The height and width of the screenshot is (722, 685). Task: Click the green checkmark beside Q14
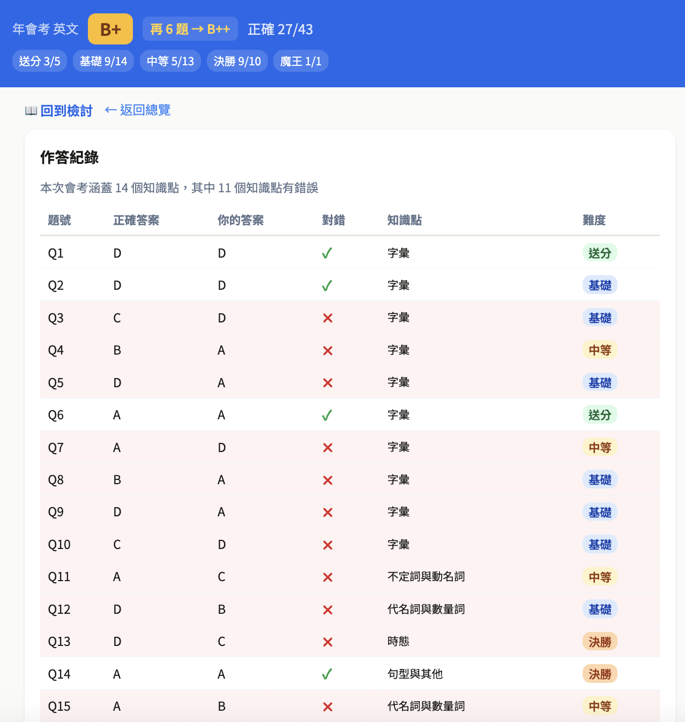pos(327,674)
